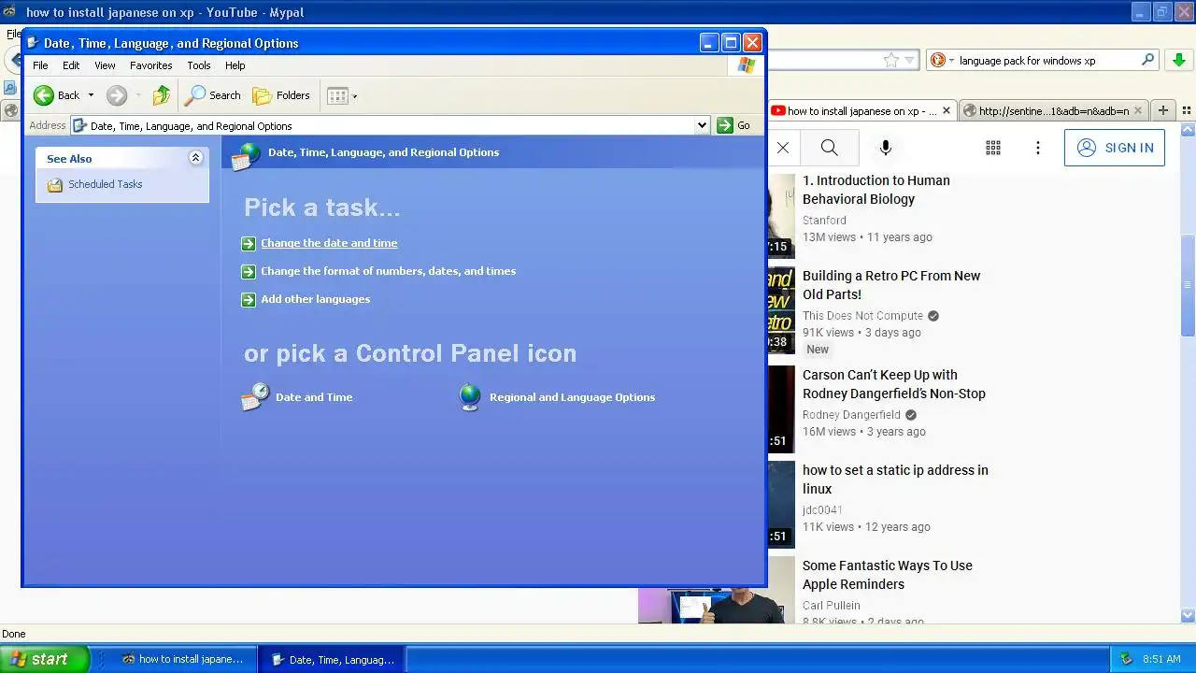Open the list all tabs dropdown
Viewport: 1196px width, 673px height.
1187,110
